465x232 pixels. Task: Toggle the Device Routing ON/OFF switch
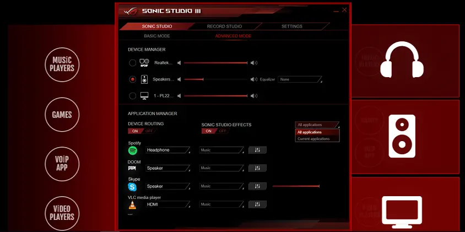pos(139,131)
